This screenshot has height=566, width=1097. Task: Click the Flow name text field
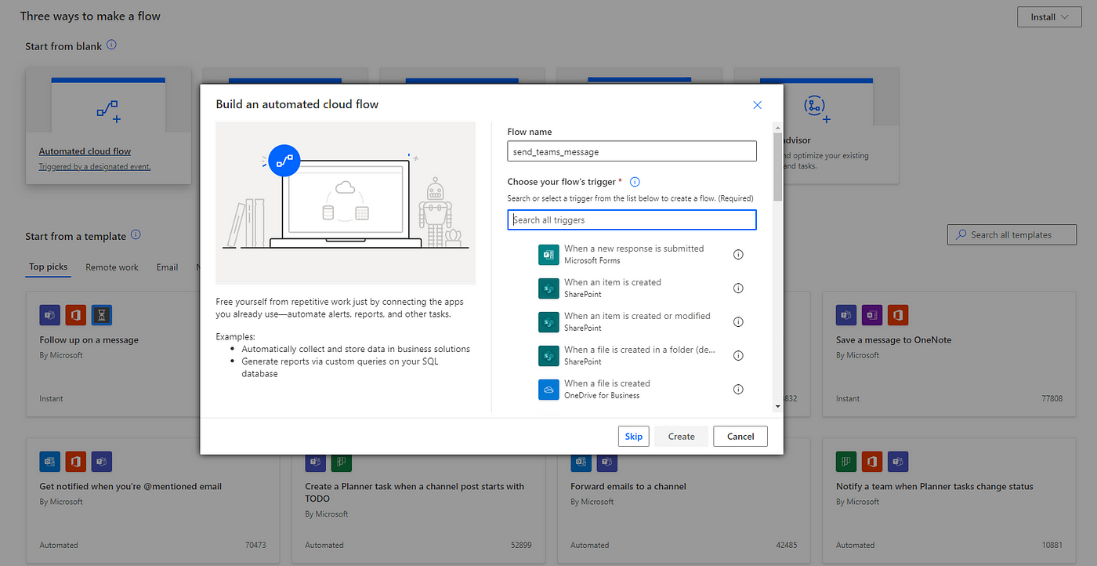pyautogui.click(x=632, y=151)
